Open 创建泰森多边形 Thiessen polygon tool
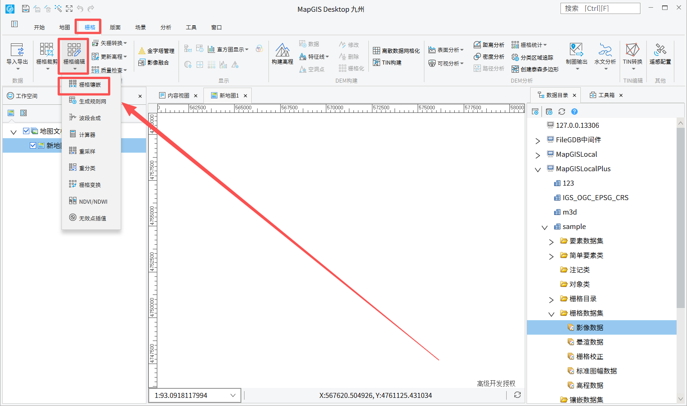Image resolution: width=687 pixels, height=406 pixels. coord(535,69)
